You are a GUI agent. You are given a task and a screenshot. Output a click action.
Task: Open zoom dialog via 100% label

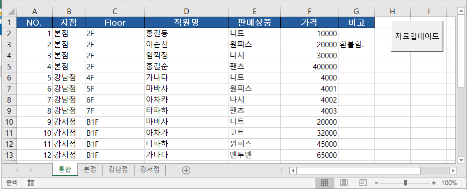449,183
